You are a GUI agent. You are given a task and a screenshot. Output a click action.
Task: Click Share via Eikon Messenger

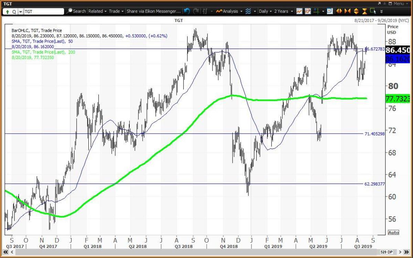pyautogui.click(x=153, y=11)
